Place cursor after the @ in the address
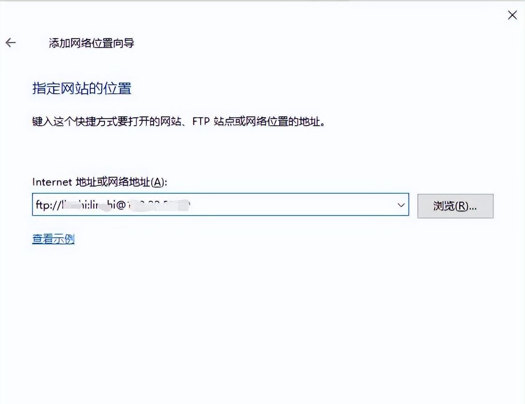This screenshot has height=404, width=525. 126,205
